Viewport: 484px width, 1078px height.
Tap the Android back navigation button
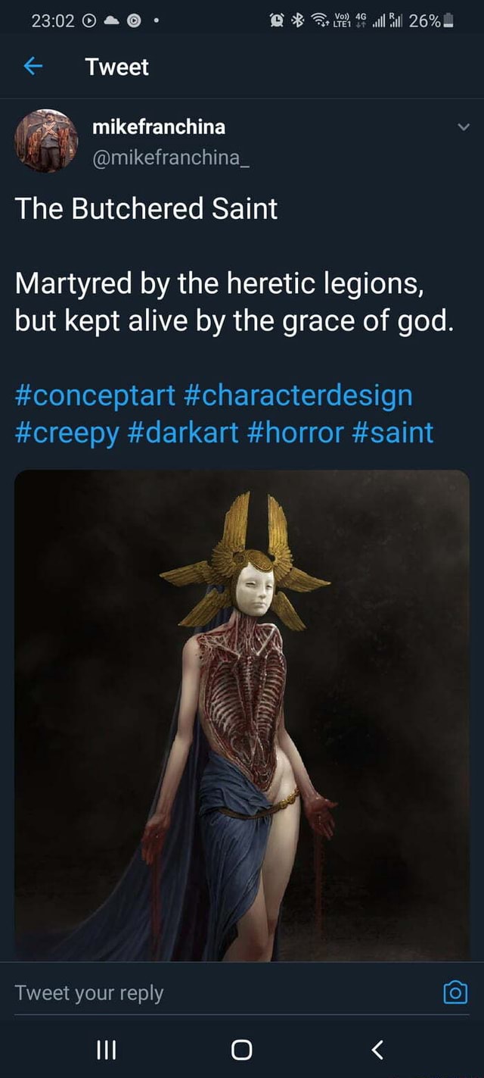point(378,1050)
